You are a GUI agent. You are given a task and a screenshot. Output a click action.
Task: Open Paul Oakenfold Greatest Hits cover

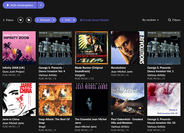pyautogui.click(x=128, y=99)
